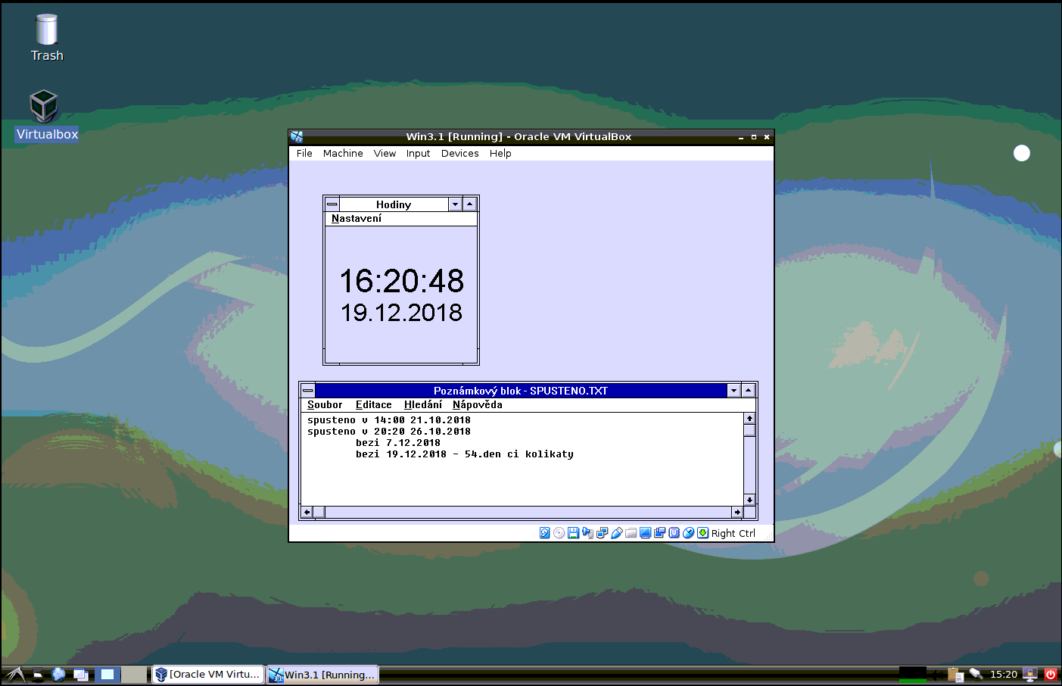Open the File menu in VirtualBox
The width and height of the screenshot is (1062, 686).
[x=304, y=153]
